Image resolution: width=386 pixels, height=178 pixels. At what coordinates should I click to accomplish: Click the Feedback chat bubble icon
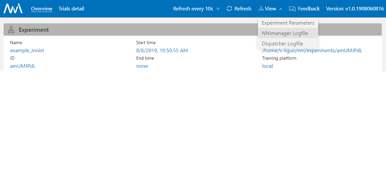click(292, 9)
